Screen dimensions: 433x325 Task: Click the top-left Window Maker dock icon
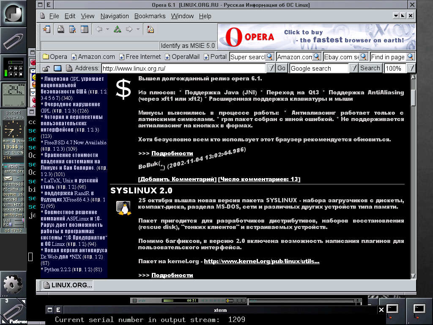click(13, 13)
